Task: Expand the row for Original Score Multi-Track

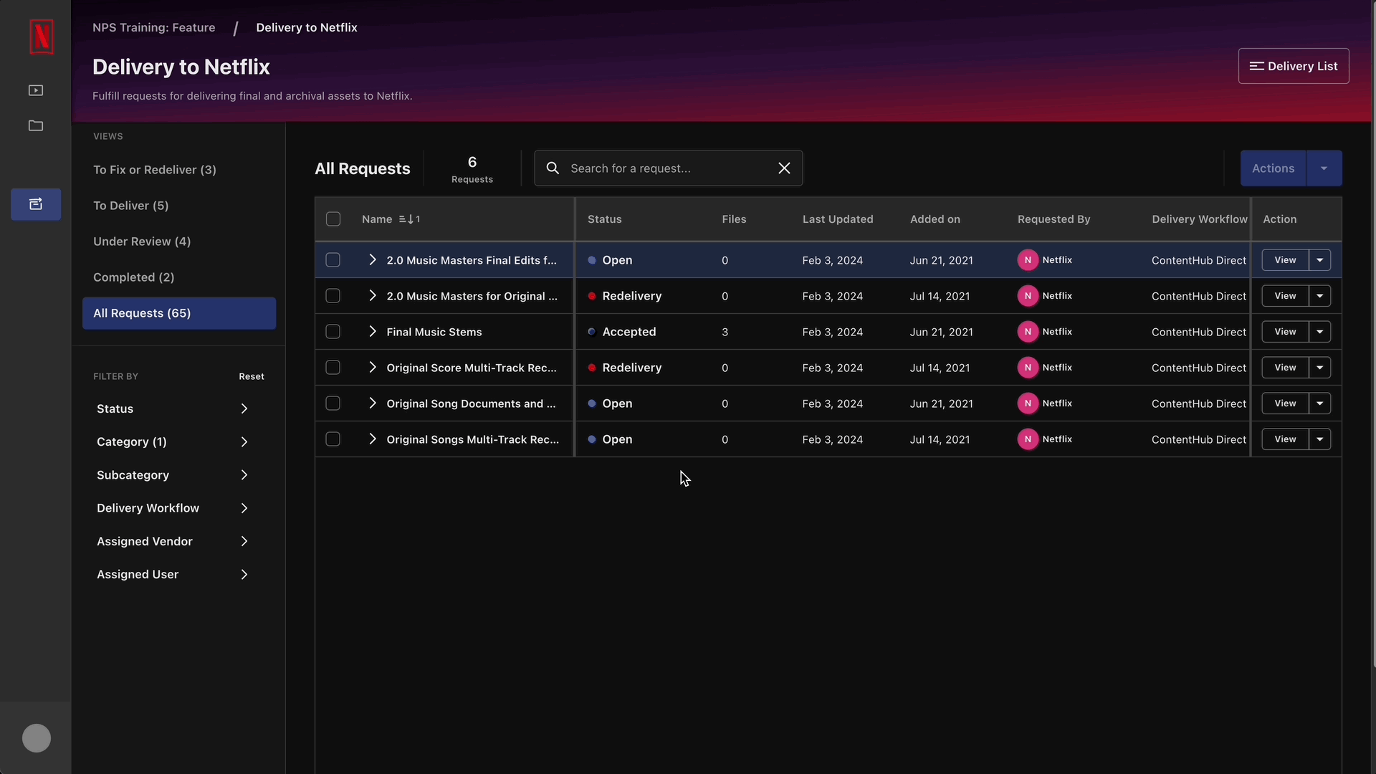Action: pyautogui.click(x=373, y=367)
